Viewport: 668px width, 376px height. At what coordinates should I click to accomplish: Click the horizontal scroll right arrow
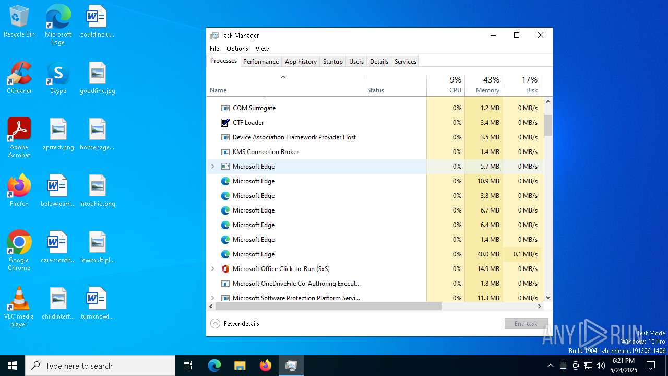point(541,307)
